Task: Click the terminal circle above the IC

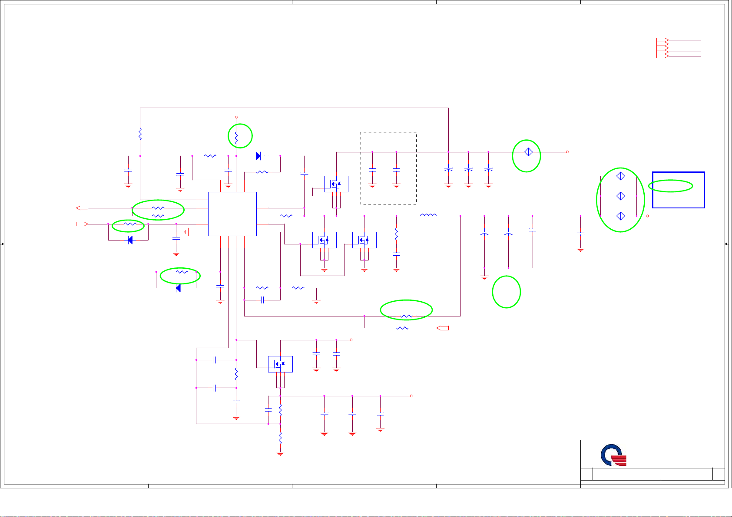Action: (x=236, y=117)
